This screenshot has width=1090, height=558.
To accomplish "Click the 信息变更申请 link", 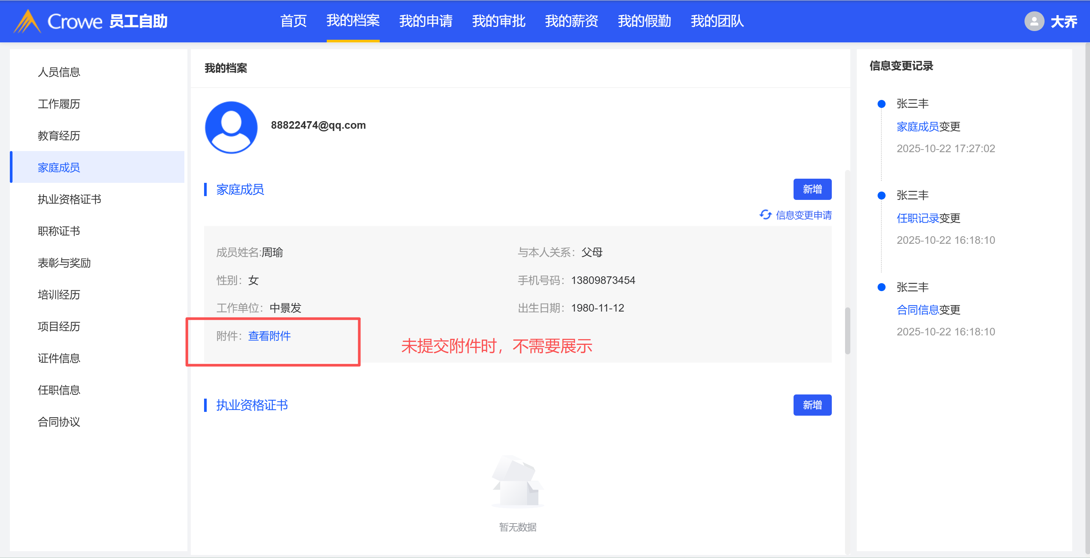I will [803, 215].
